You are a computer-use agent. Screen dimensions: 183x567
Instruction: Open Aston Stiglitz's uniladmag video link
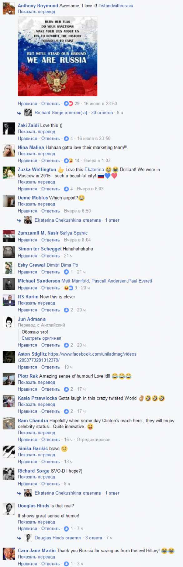77,357
